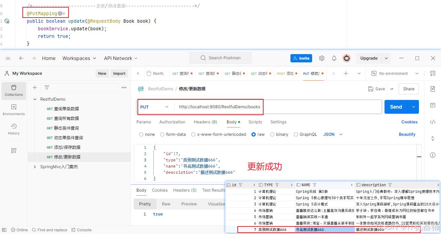Open response Raw view tab
The image size is (441, 234).
(166, 204)
